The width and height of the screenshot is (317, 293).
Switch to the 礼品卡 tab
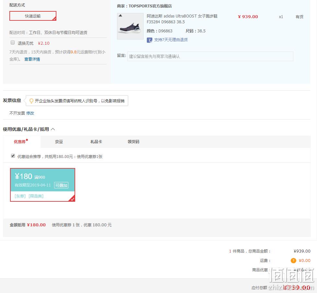coord(96,142)
